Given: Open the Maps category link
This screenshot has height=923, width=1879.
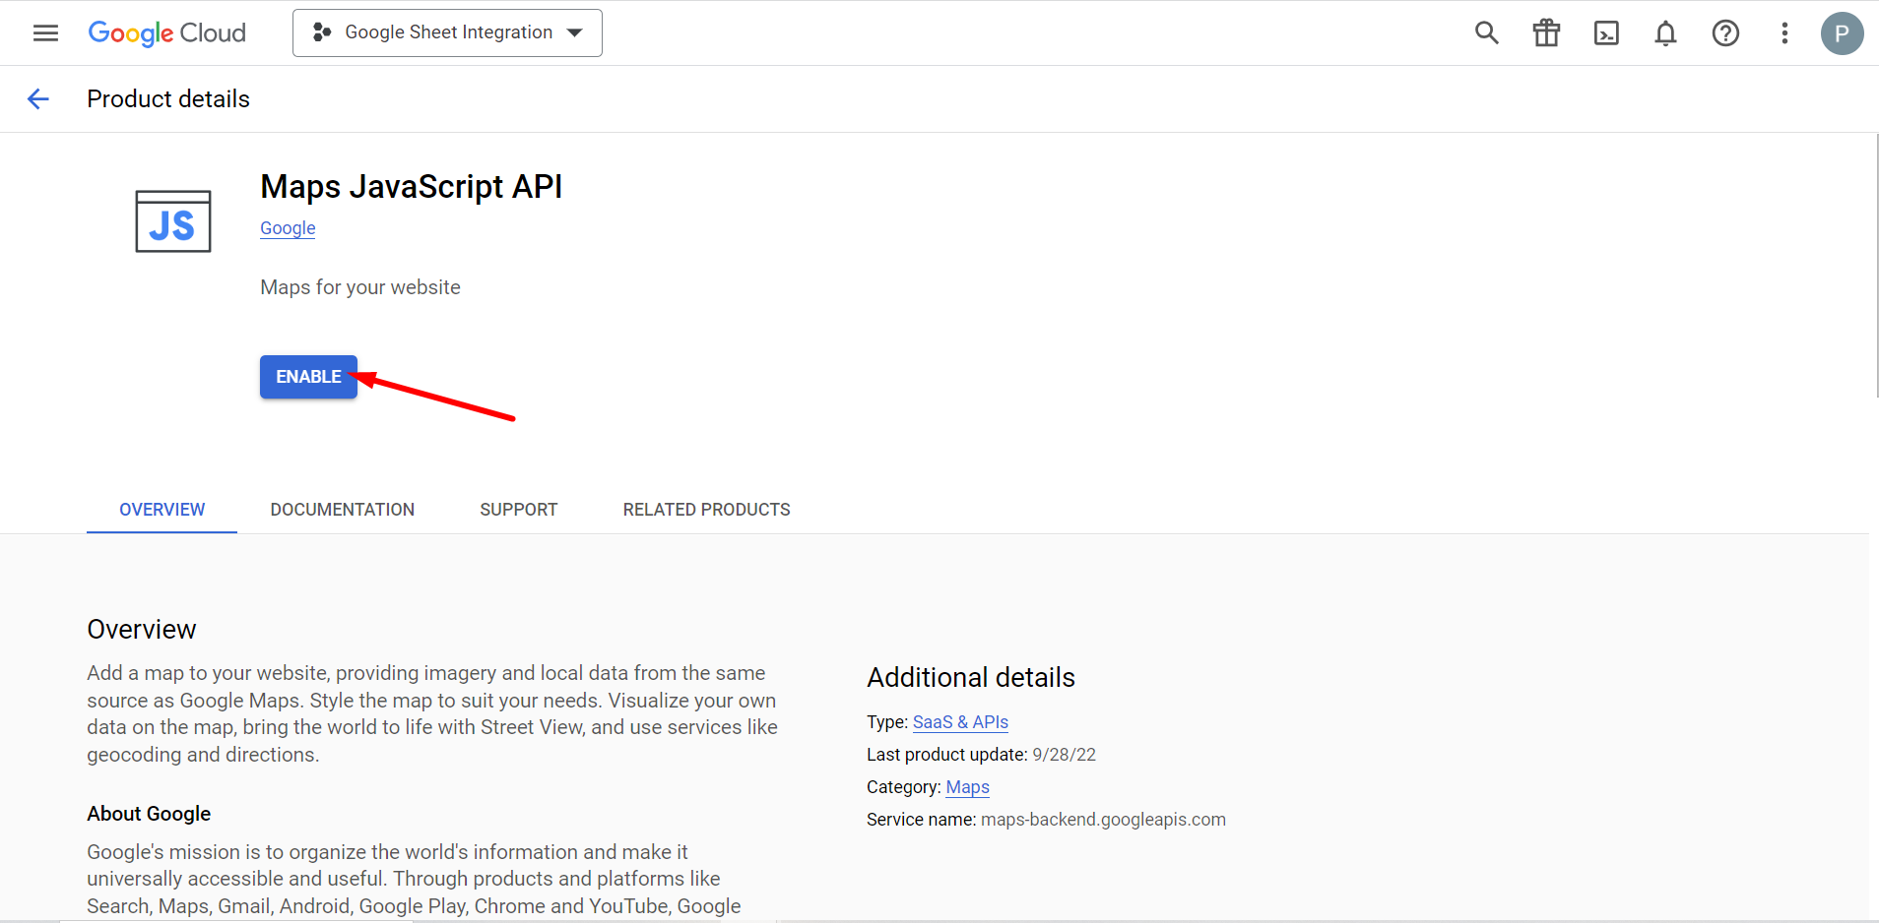Looking at the screenshot, I should (x=967, y=787).
